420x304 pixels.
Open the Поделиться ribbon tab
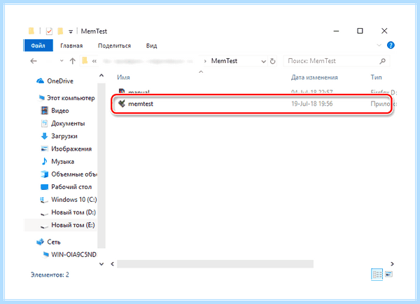pos(114,46)
